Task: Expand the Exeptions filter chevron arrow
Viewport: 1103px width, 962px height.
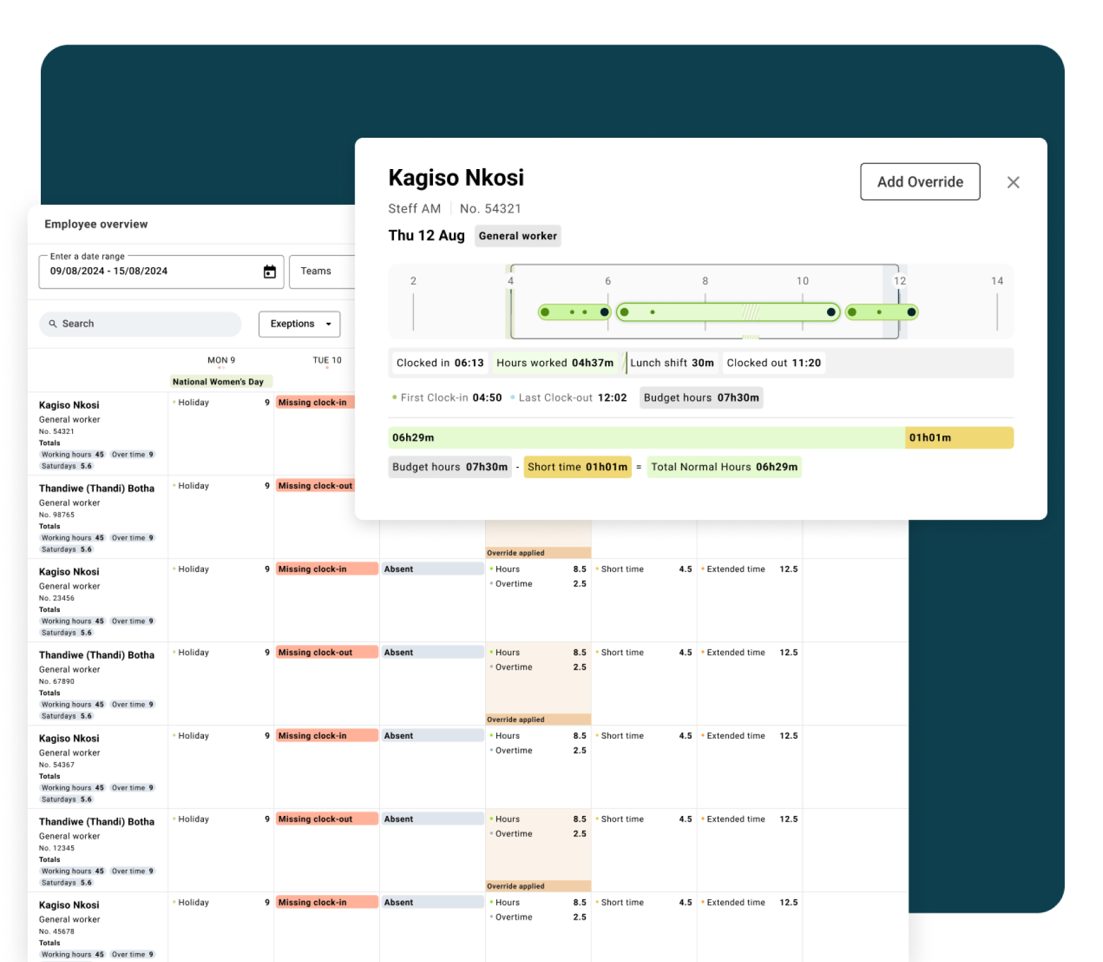Action: (330, 323)
